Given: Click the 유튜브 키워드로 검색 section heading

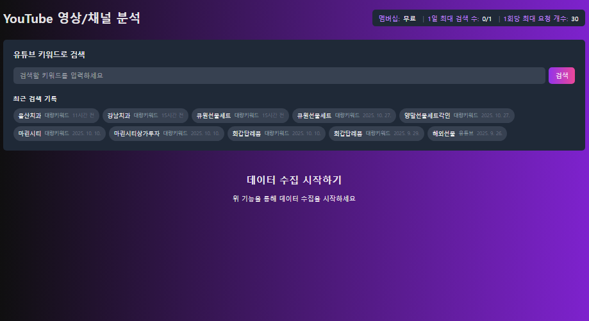Looking at the screenshot, I should pyautogui.click(x=49, y=55).
